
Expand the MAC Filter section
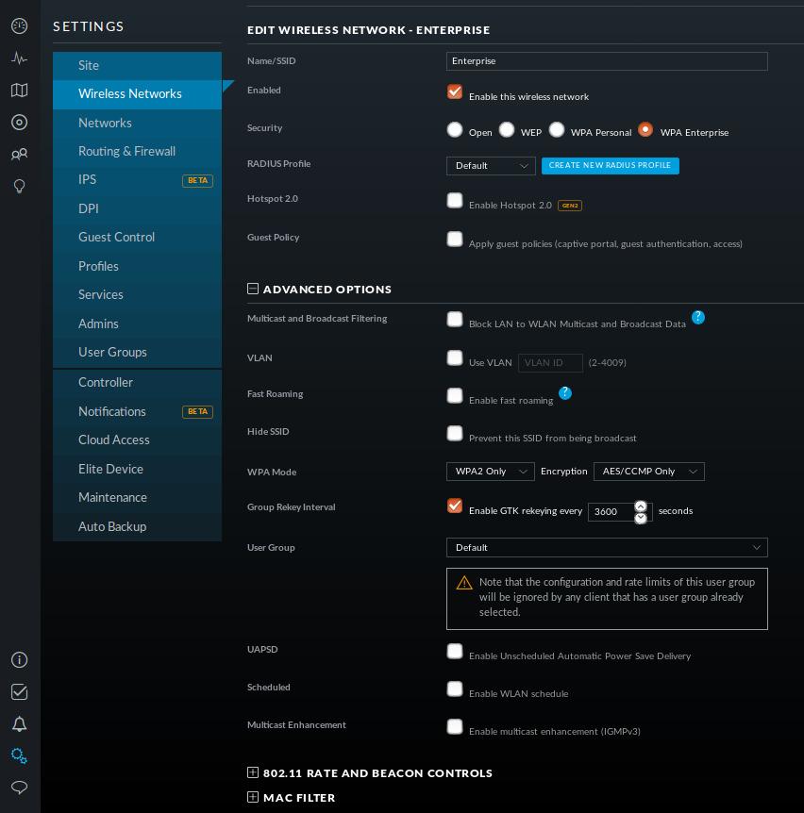(253, 797)
